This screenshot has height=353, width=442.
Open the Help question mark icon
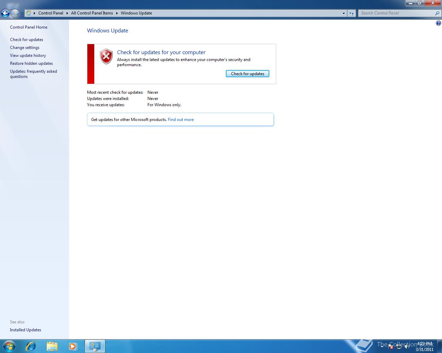pos(438,23)
